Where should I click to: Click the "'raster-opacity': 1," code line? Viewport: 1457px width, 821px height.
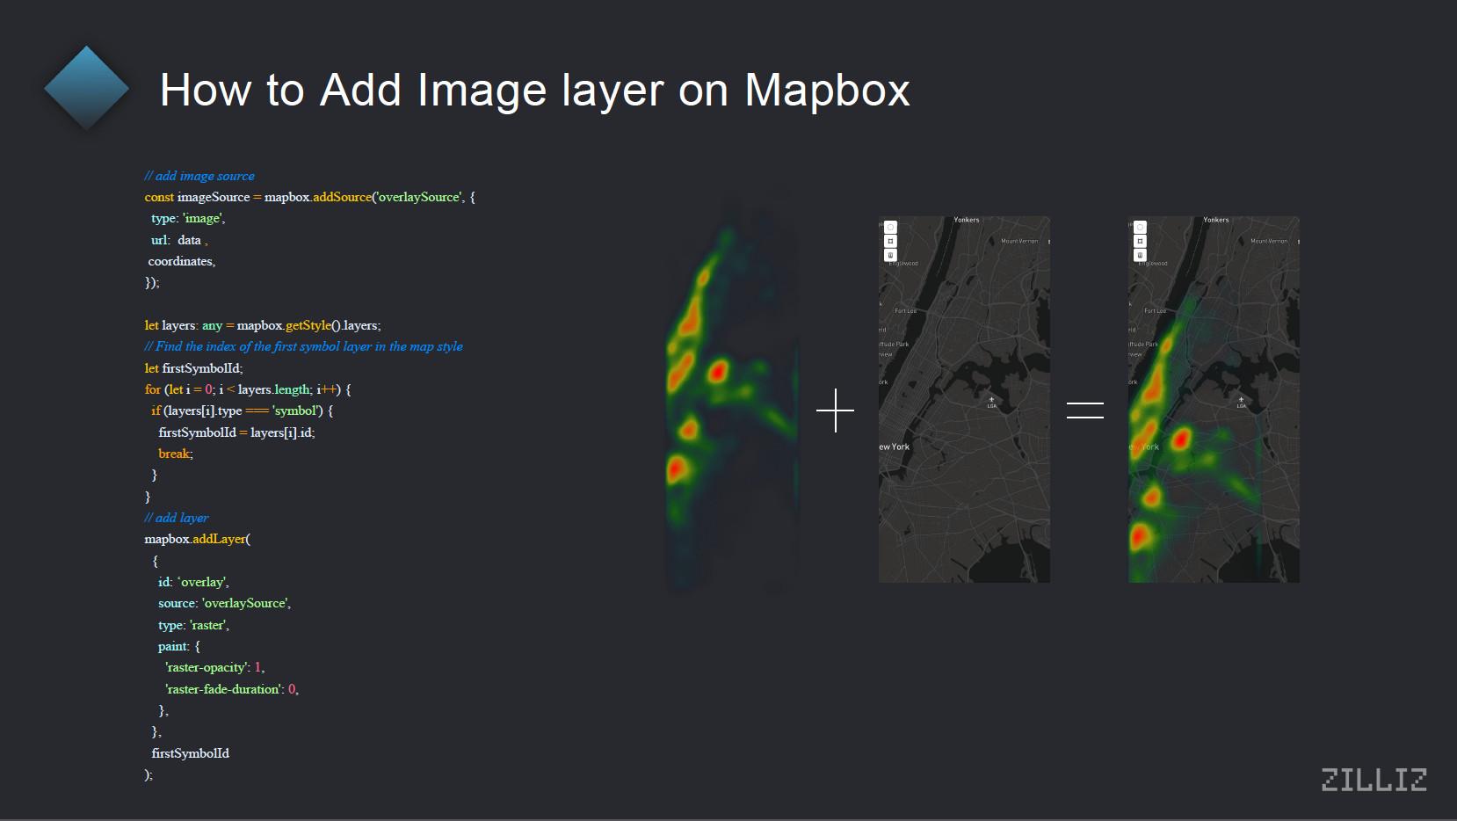pos(215,667)
